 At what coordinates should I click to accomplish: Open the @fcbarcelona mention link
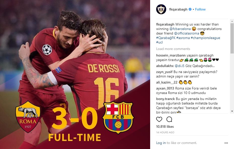pyautogui.click(x=180, y=29)
